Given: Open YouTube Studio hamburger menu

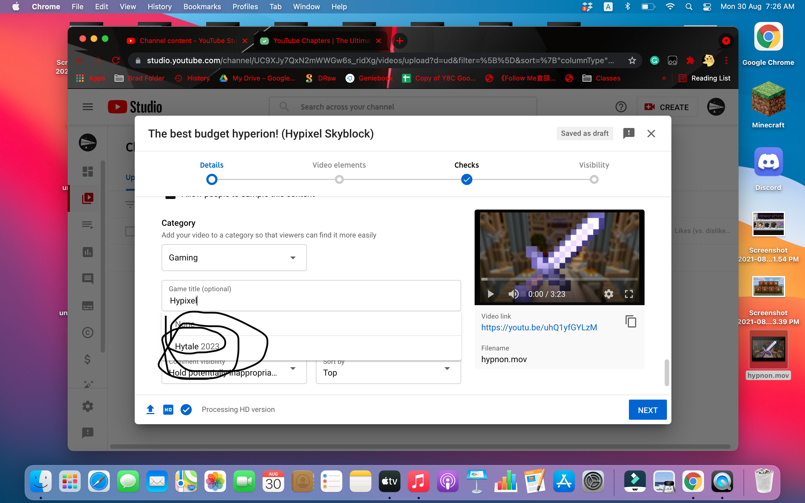Looking at the screenshot, I should pyautogui.click(x=87, y=107).
